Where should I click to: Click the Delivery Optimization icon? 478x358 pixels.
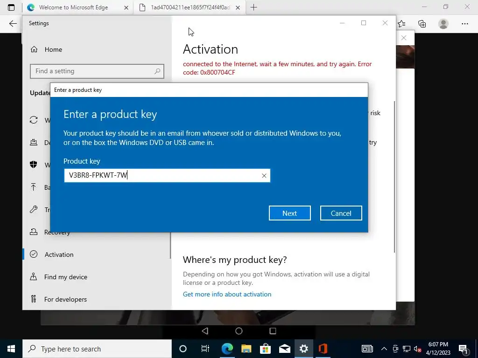click(34, 142)
